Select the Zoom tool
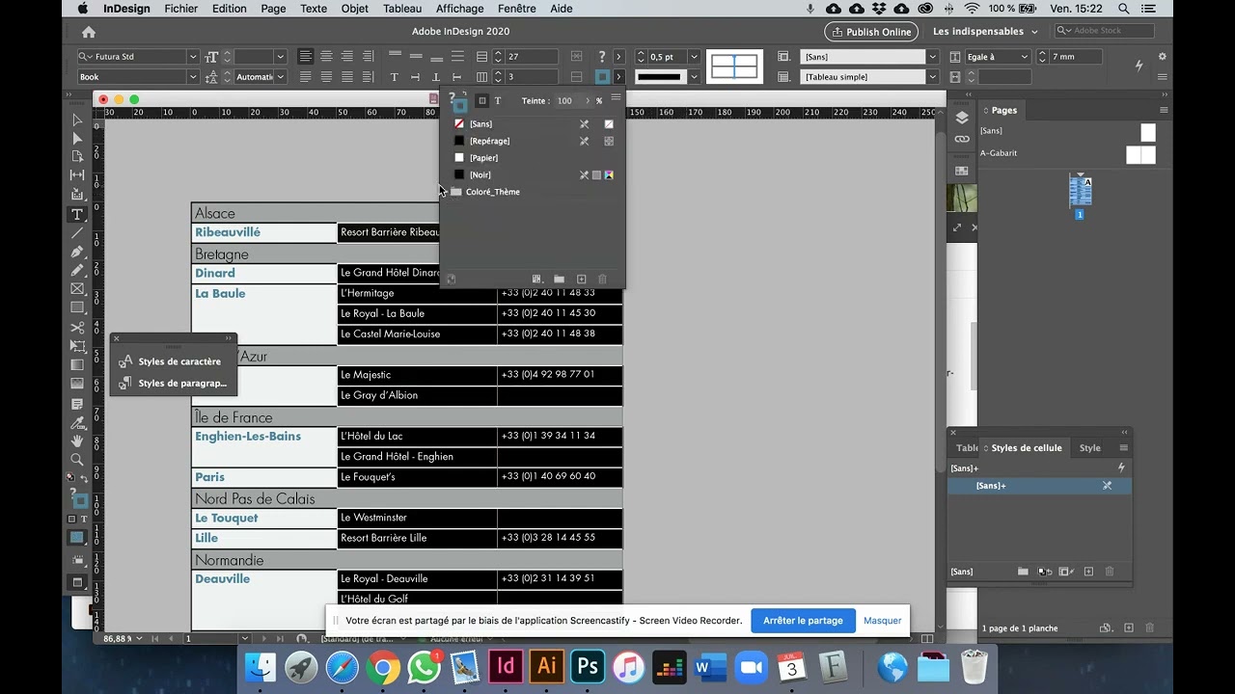Image resolution: width=1235 pixels, height=694 pixels. click(x=77, y=460)
